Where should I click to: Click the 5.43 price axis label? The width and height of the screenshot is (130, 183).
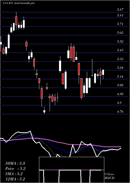click(x=120, y=50)
